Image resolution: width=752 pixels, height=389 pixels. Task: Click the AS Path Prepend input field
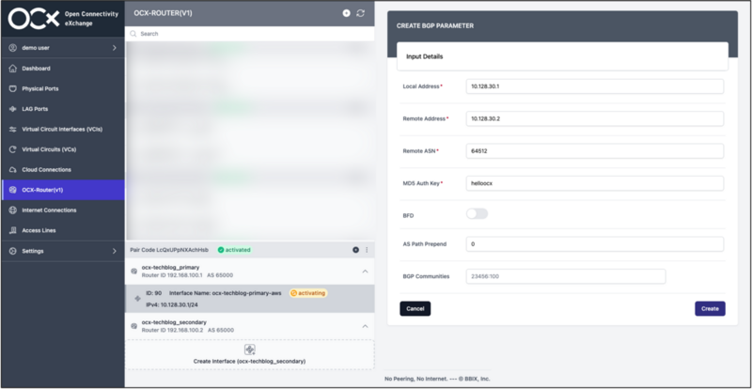tap(595, 244)
